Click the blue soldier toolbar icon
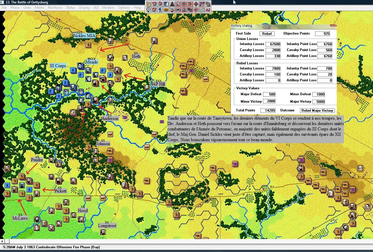 tap(160, 10)
